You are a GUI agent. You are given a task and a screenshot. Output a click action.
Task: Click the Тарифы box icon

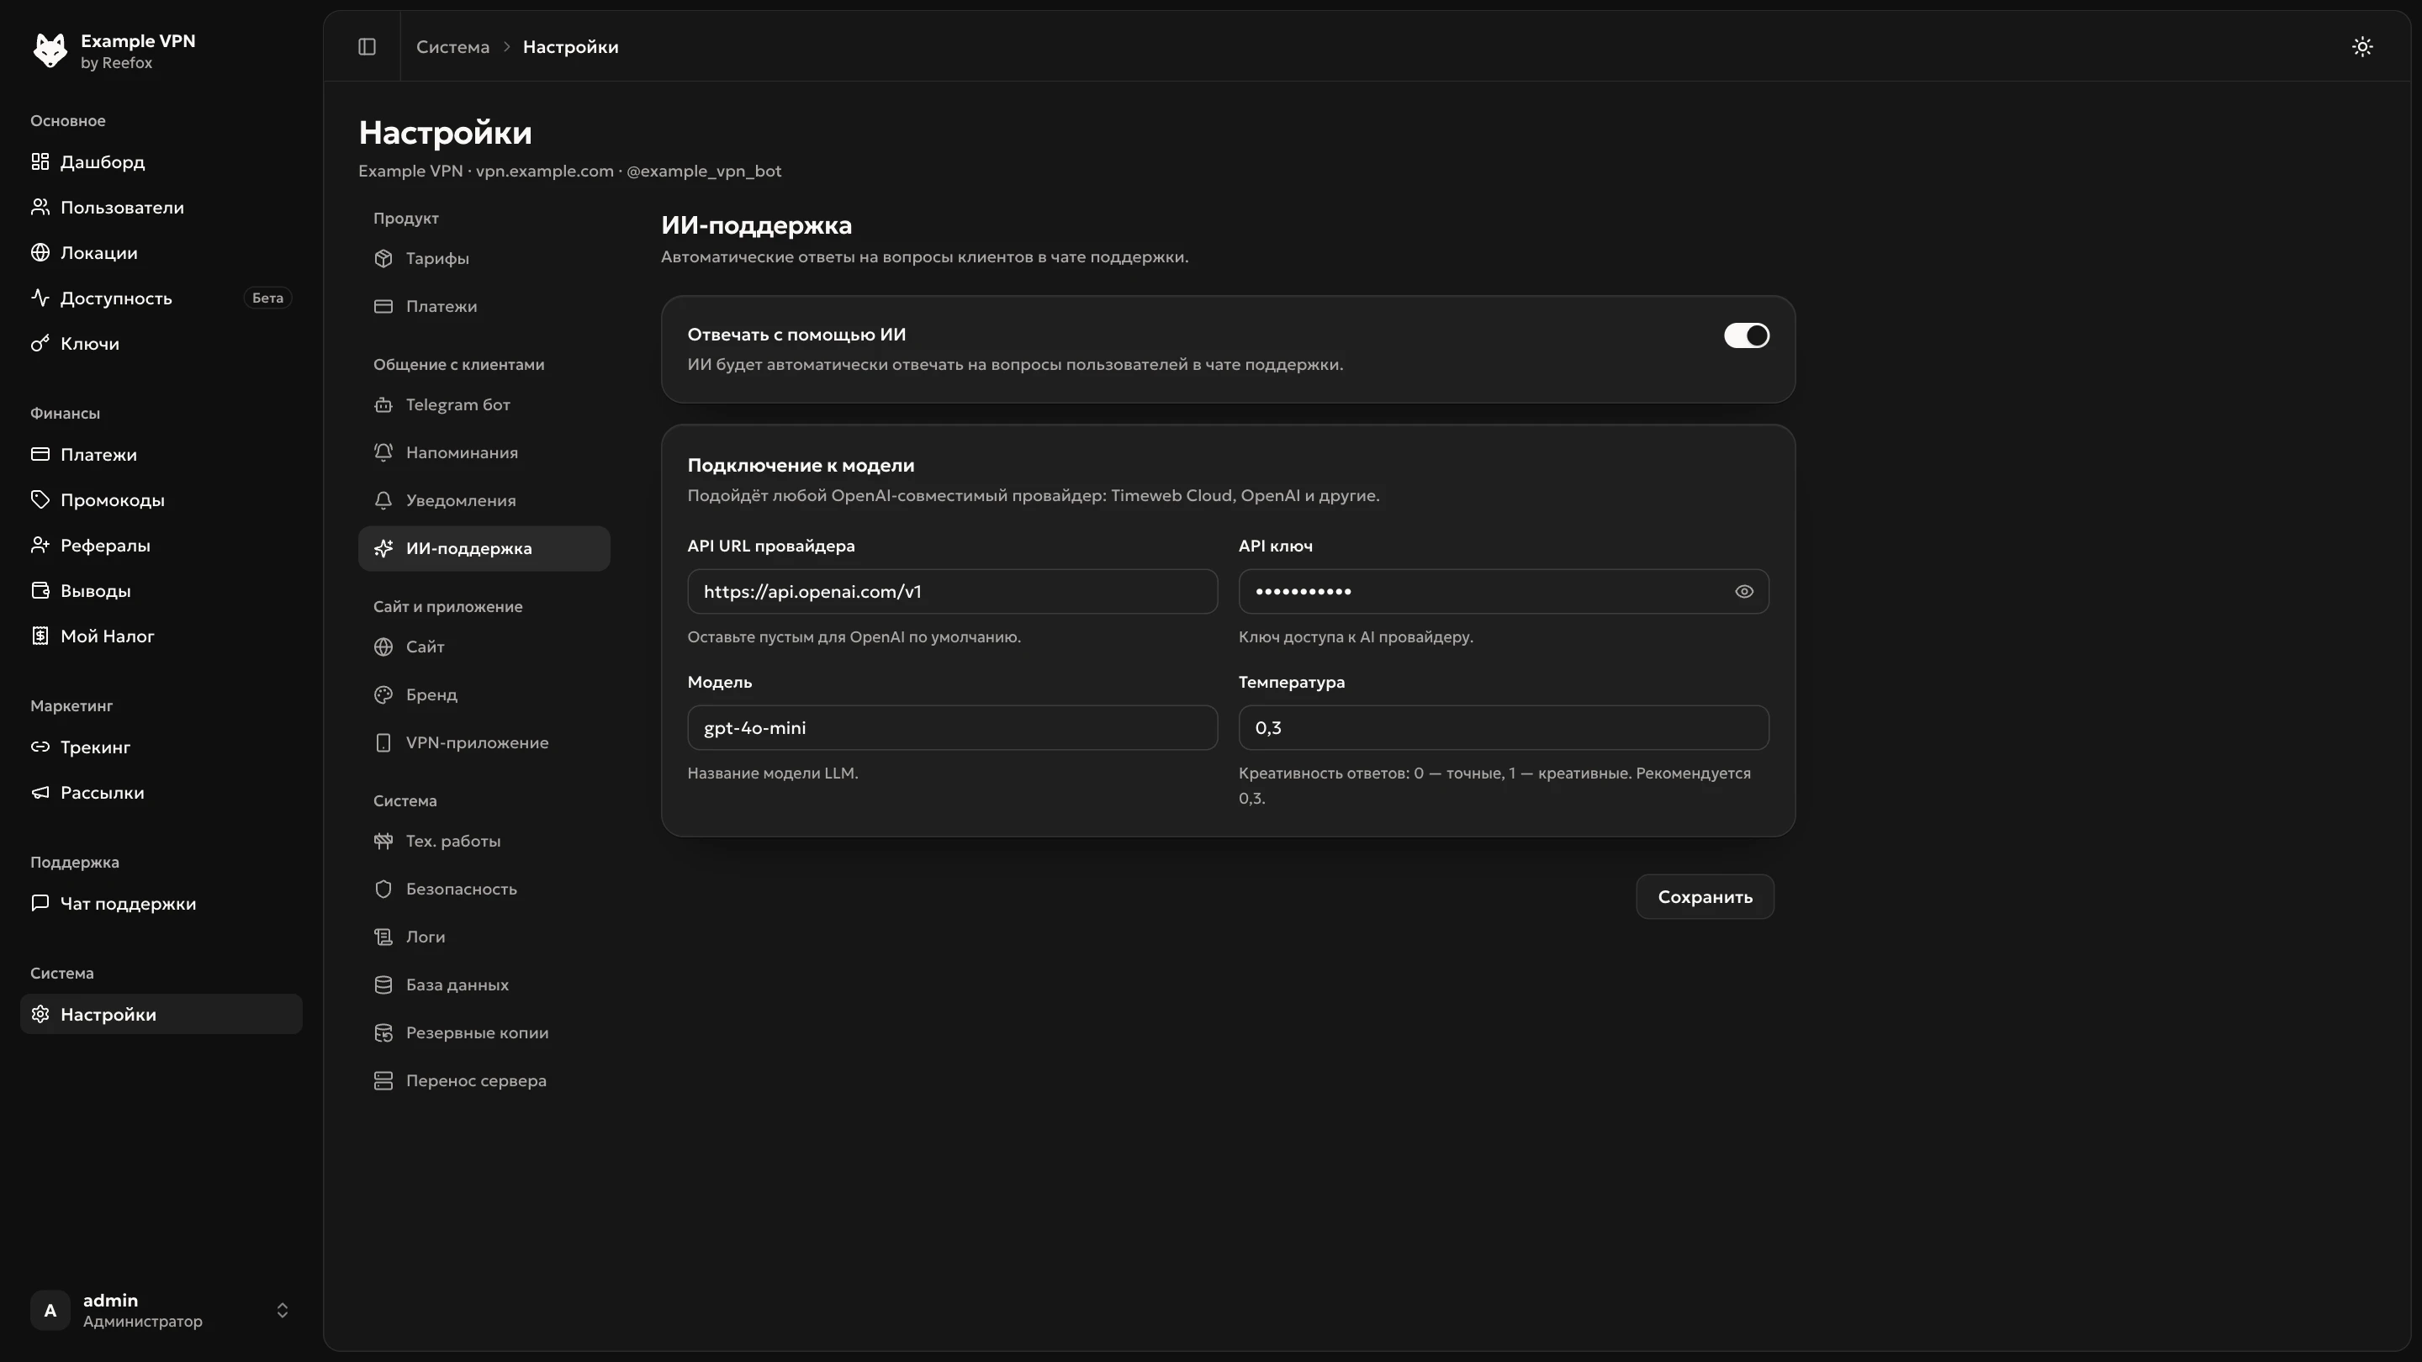pyautogui.click(x=383, y=258)
